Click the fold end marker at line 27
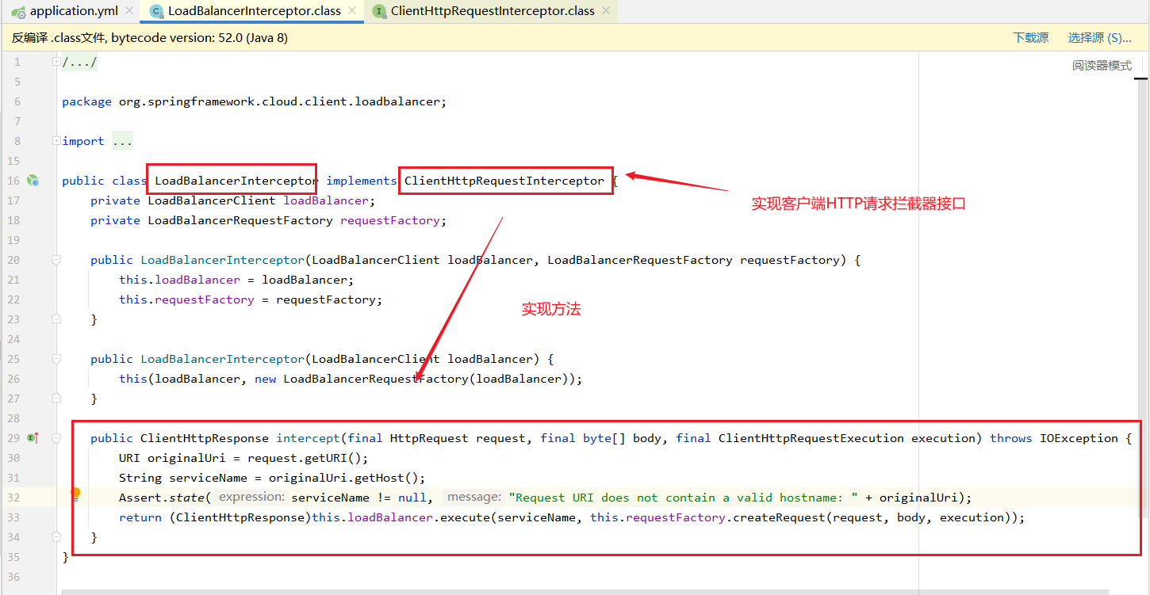Viewport: 1150px width, 595px height. (56, 399)
